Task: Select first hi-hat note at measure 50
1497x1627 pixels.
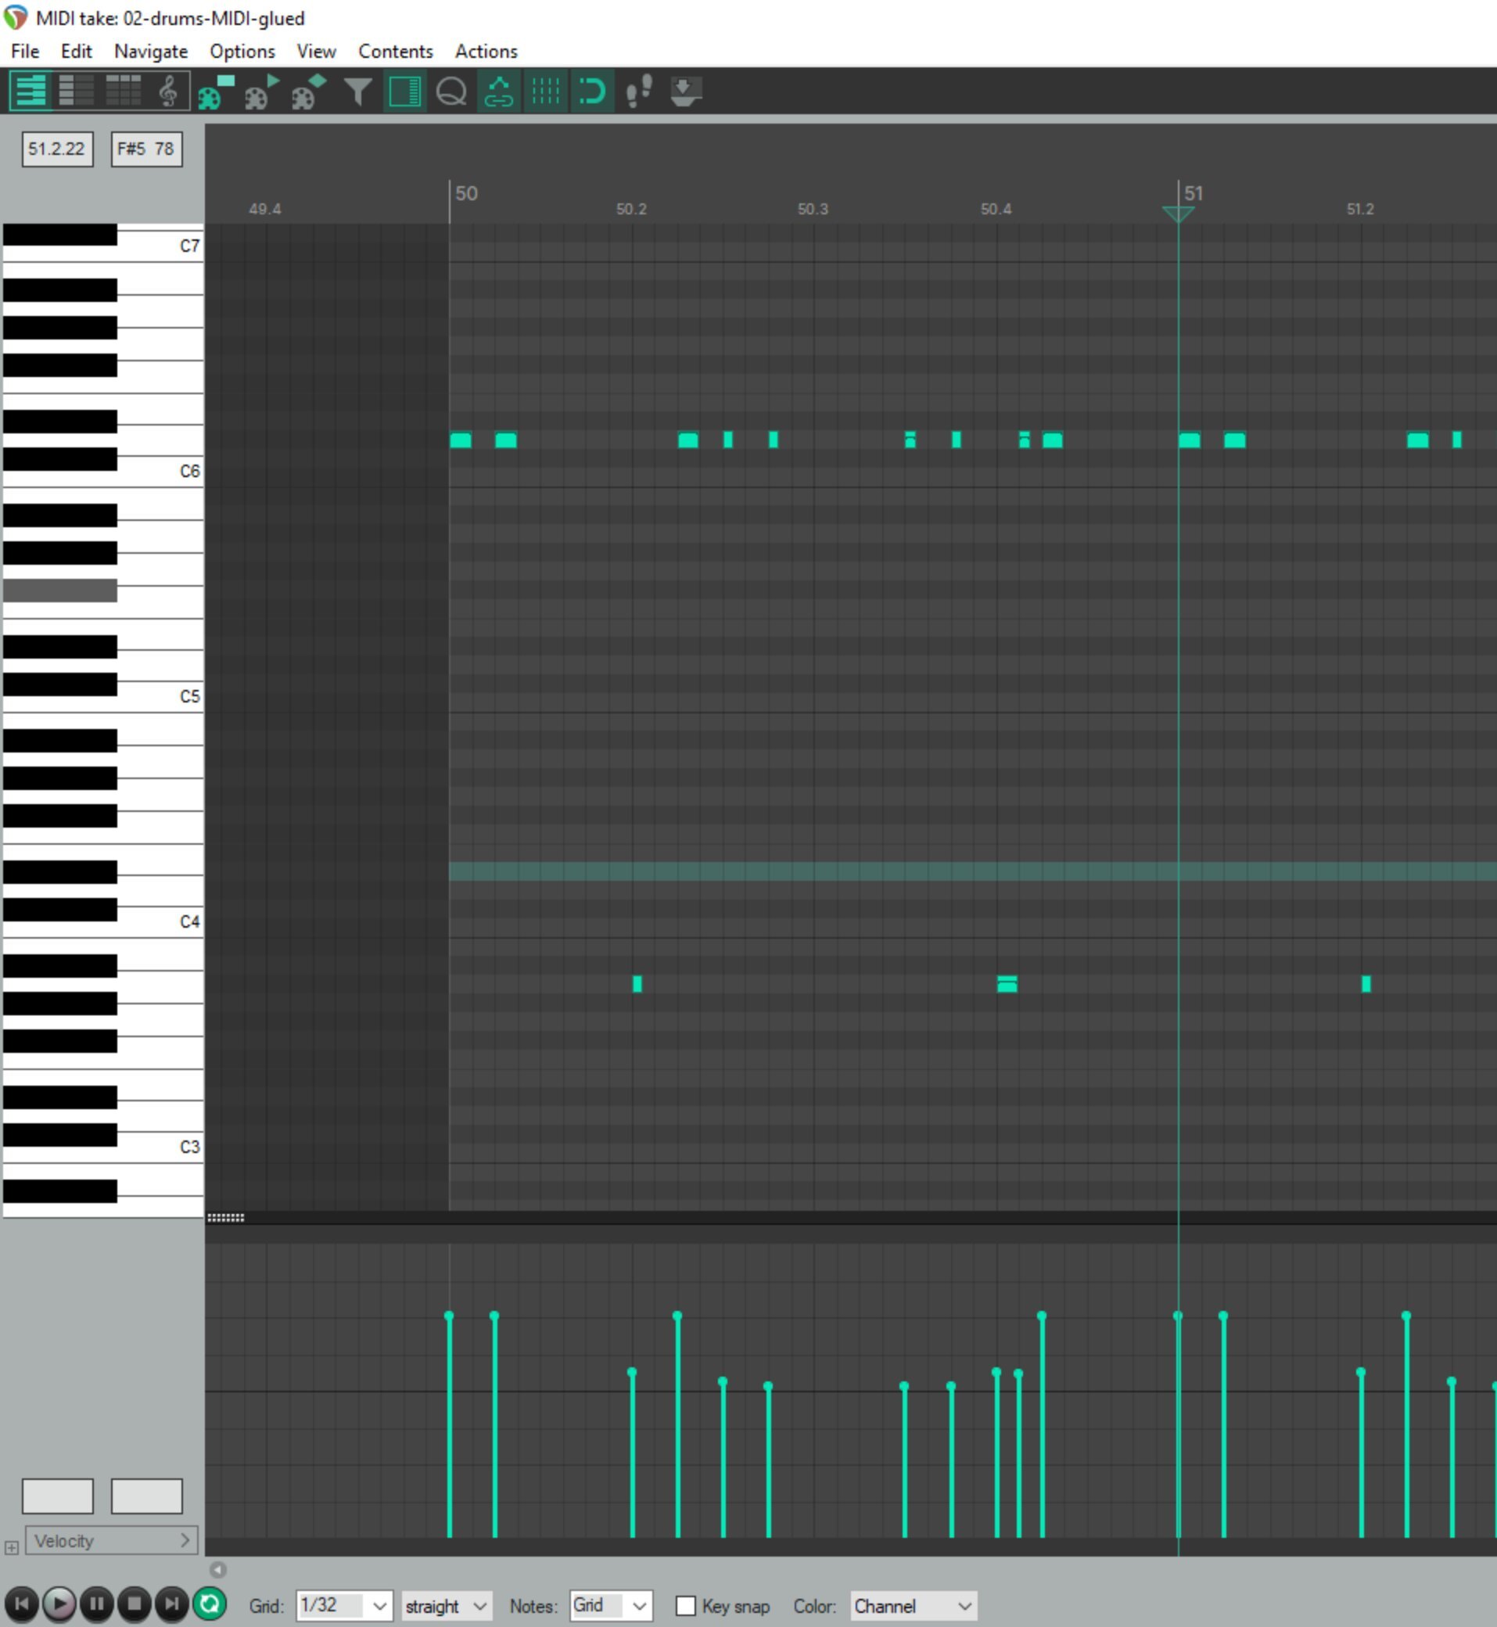Action: 460,440
